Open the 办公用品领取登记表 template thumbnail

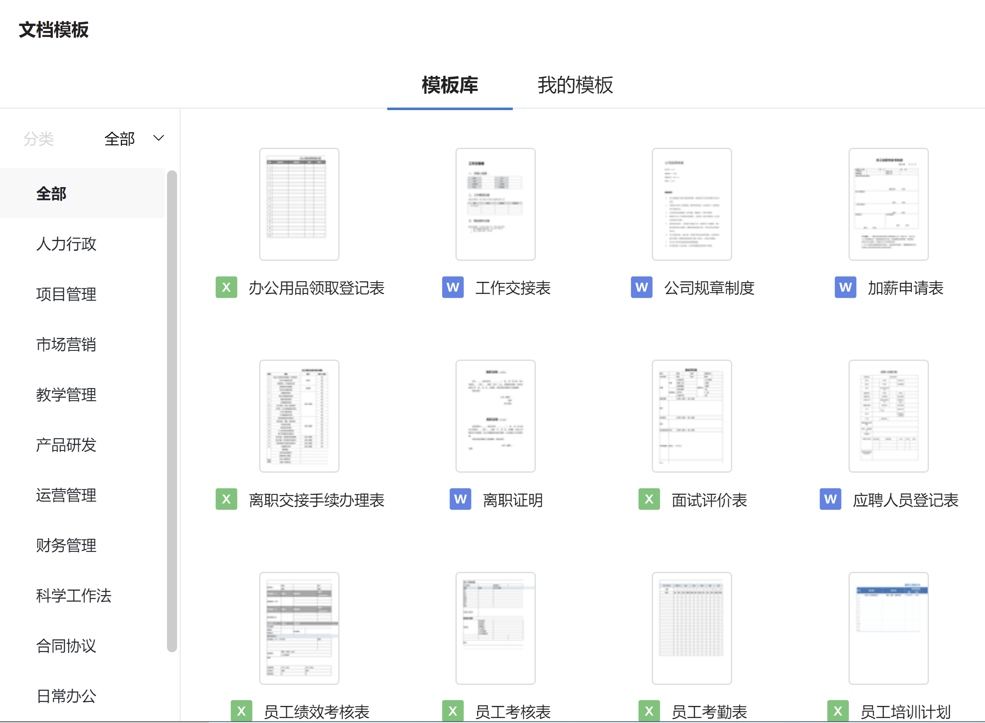pos(299,204)
